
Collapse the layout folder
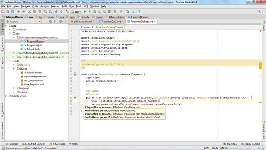(14, 69)
